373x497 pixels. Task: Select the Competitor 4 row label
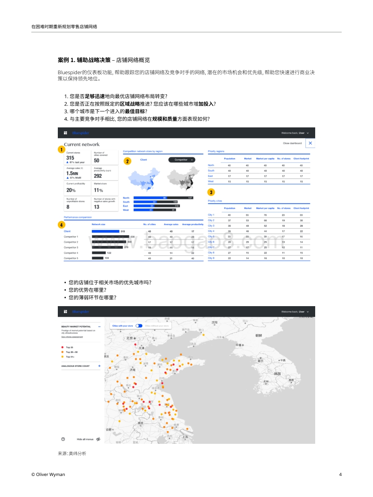(x=71, y=252)
